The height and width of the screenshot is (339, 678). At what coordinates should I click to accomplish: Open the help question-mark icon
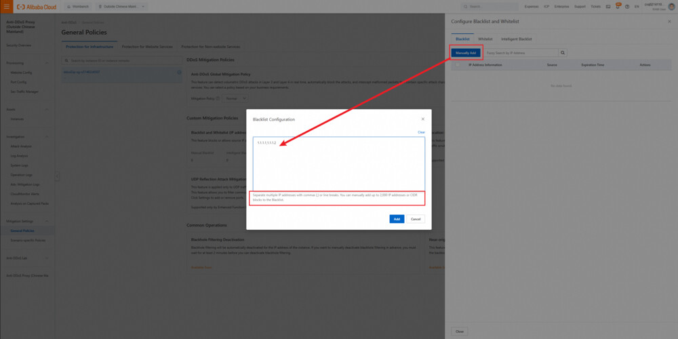(x=627, y=7)
